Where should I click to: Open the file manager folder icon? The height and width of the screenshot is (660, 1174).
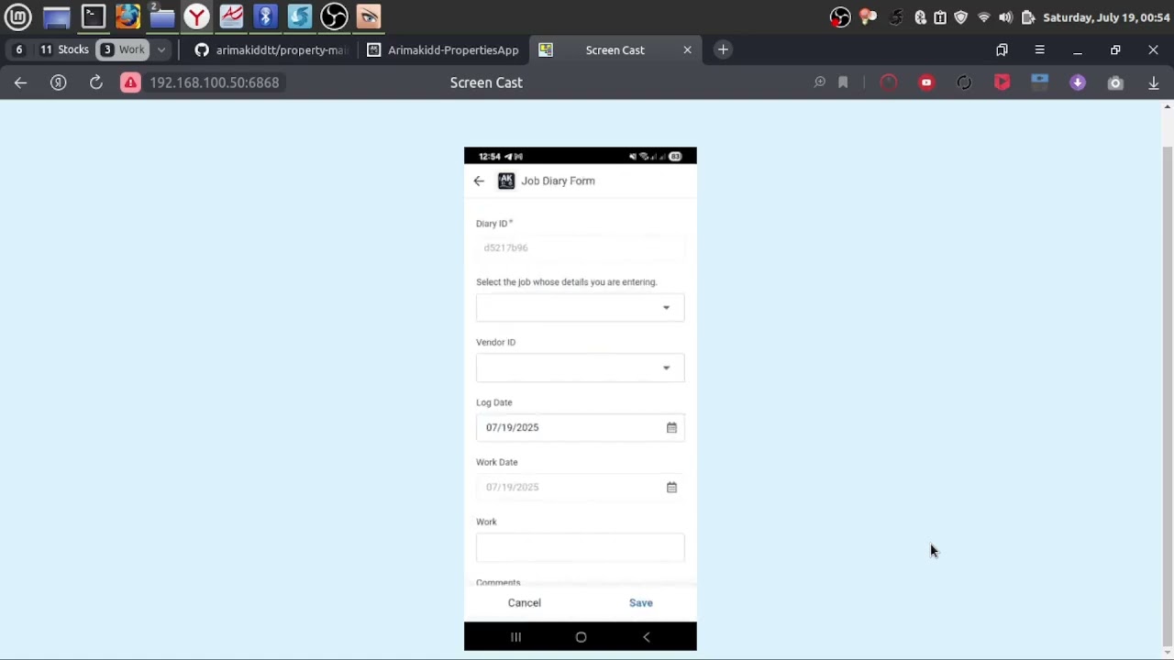point(162,16)
